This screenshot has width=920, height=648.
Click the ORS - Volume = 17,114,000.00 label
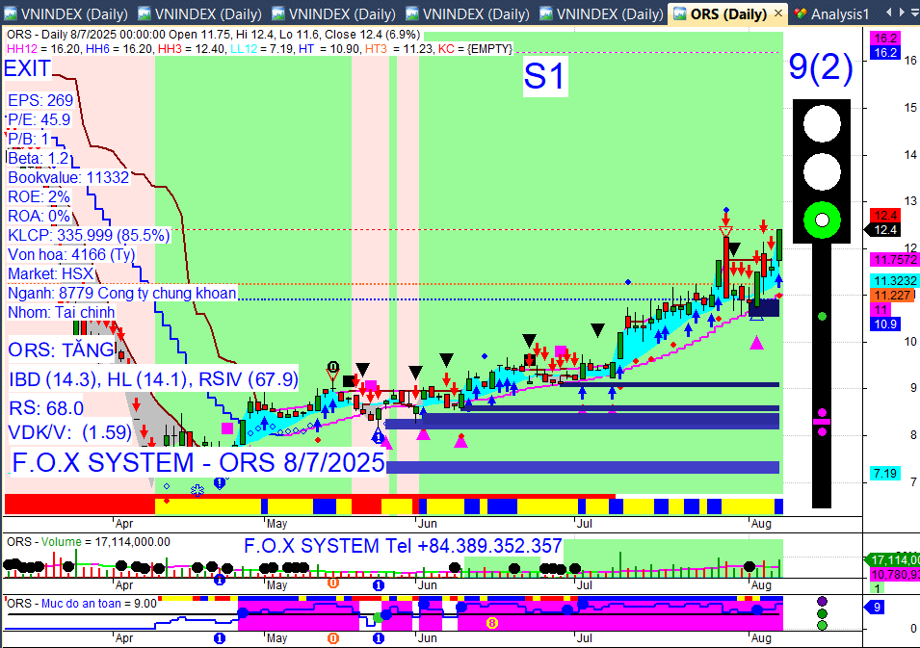click(x=89, y=542)
